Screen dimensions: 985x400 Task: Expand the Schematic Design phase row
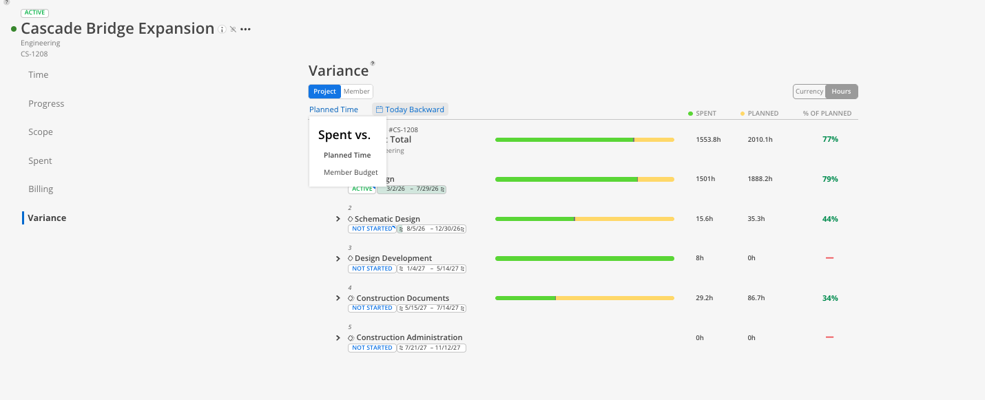pyautogui.click(x=338, y=219)
